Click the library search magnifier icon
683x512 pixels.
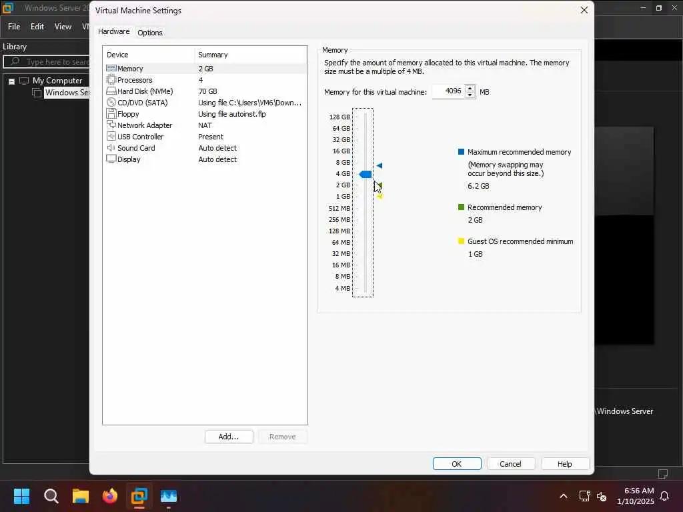(x=15, y=61)
